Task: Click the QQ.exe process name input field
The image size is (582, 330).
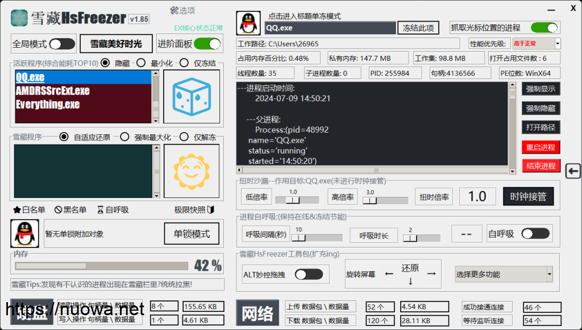Action: tap(330, 28)
